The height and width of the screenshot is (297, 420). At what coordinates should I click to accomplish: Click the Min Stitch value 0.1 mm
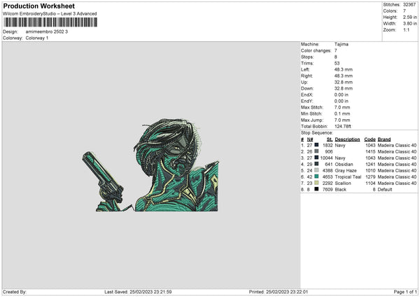pos(342,113)
